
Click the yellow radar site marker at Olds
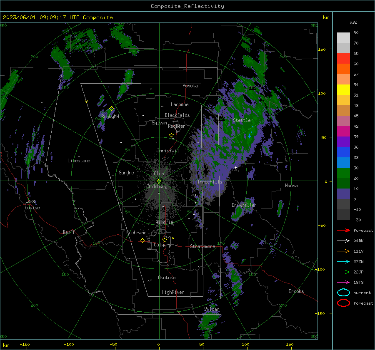pos(159,181)
